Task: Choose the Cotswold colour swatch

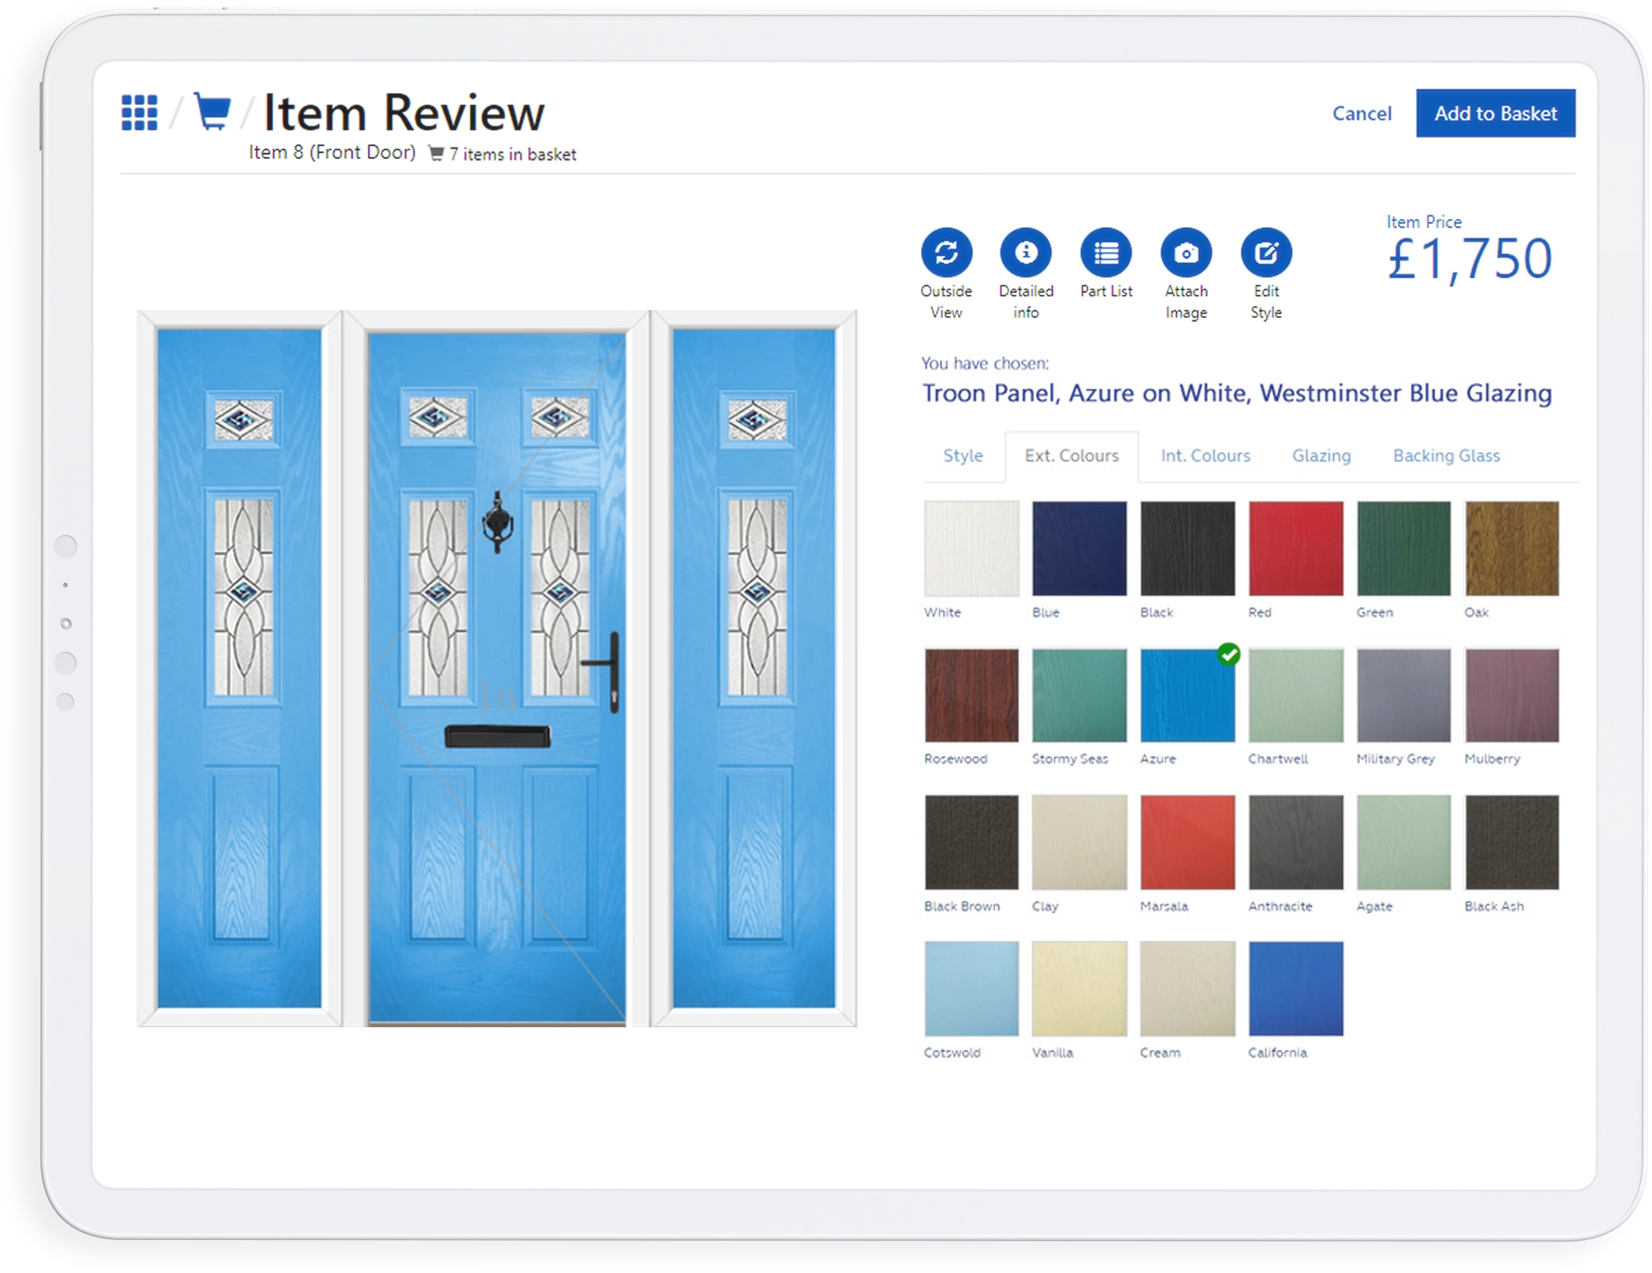Action: pos(971,989)
